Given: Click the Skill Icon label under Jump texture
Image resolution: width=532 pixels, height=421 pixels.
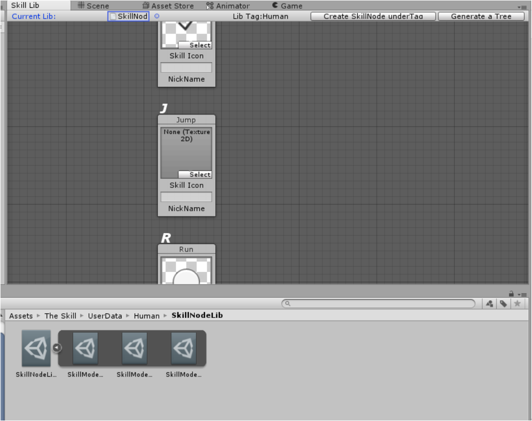Looking at the screenshot, I should tap(186, 185).
